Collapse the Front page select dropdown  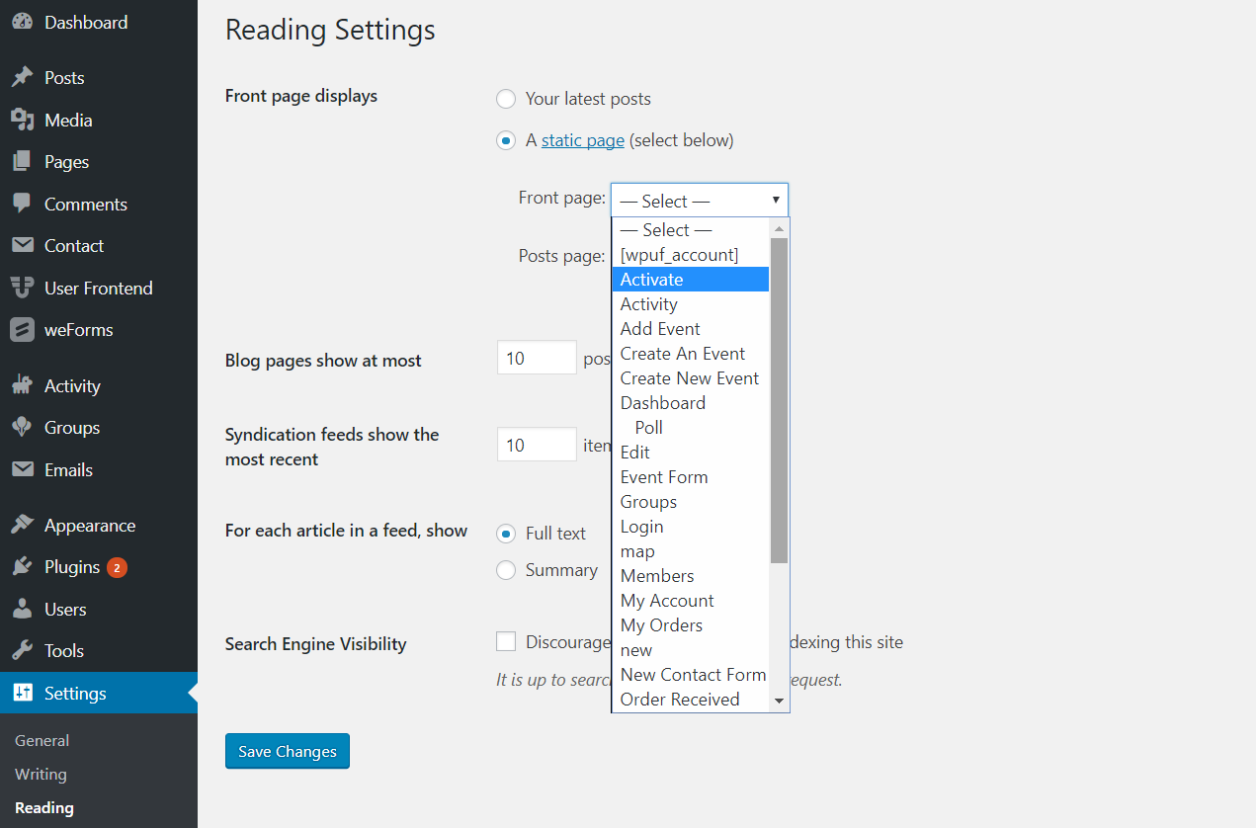tap(699, 201)
